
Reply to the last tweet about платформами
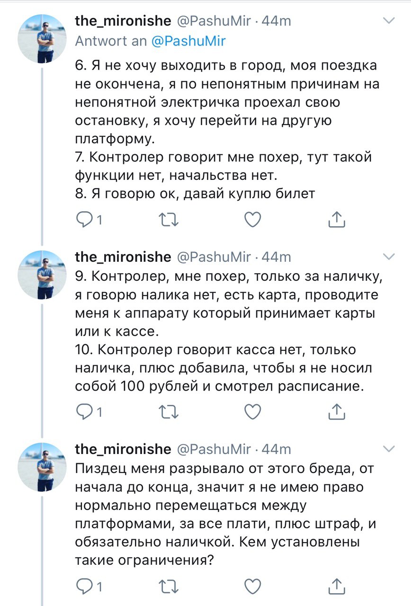pyautogui.click(x=85, y=585)
